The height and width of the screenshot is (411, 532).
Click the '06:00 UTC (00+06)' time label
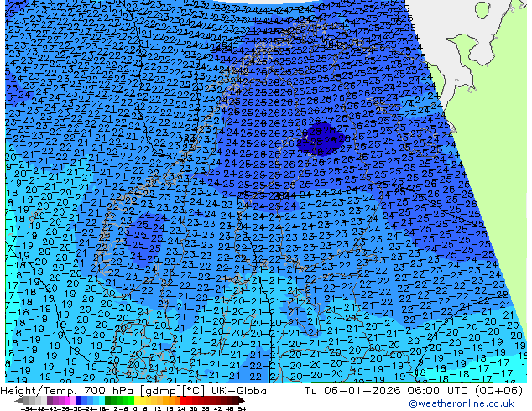point(464,391)
